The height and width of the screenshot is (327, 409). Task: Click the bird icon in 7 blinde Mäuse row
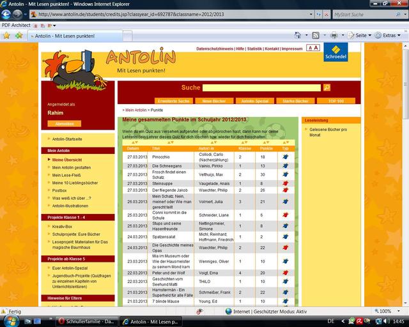coord(286,301)
